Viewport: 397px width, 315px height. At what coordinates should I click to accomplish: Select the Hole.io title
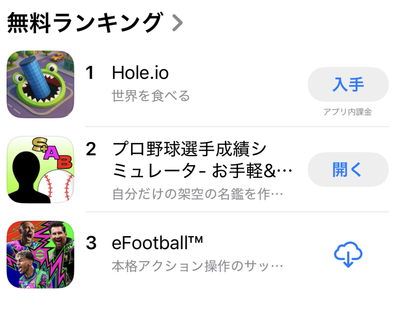(x=140, y=72)
